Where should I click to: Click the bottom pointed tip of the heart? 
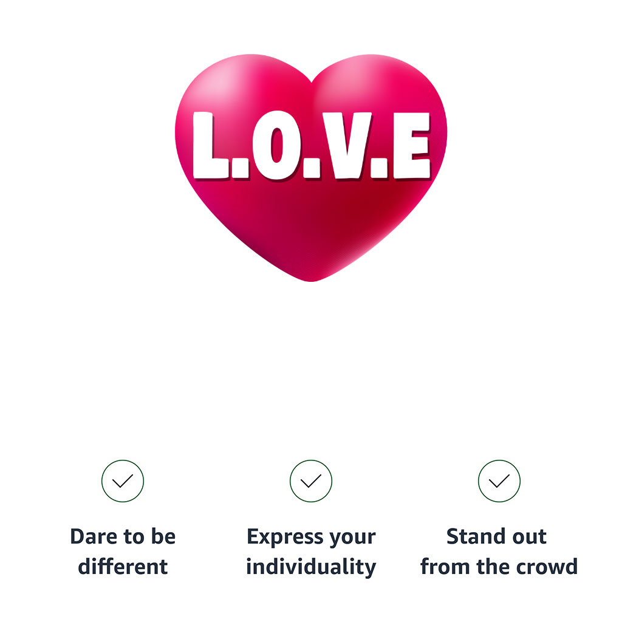click(311, 278)
